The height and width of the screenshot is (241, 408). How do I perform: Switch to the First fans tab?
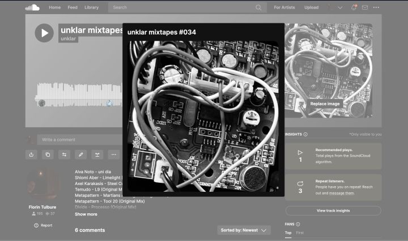tap(300, 233)
